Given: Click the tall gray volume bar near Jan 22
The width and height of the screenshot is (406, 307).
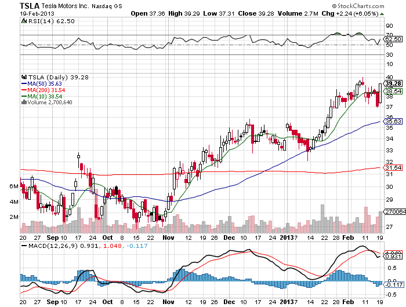Looking at the screenshot, I should click(322, 219).
